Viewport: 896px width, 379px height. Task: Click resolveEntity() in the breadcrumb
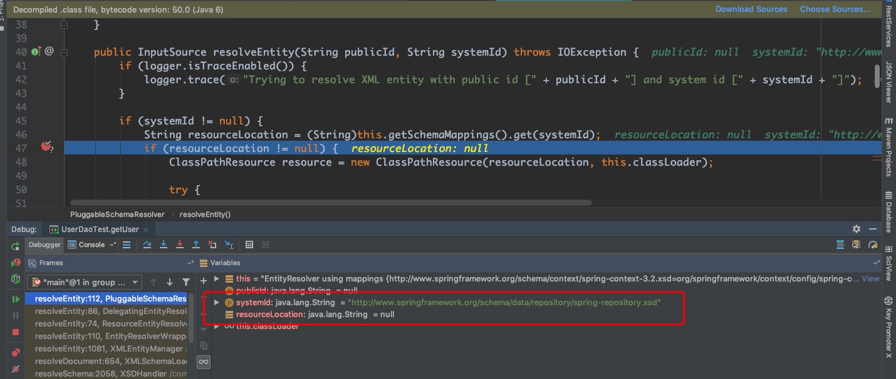[x=205, y=214]
